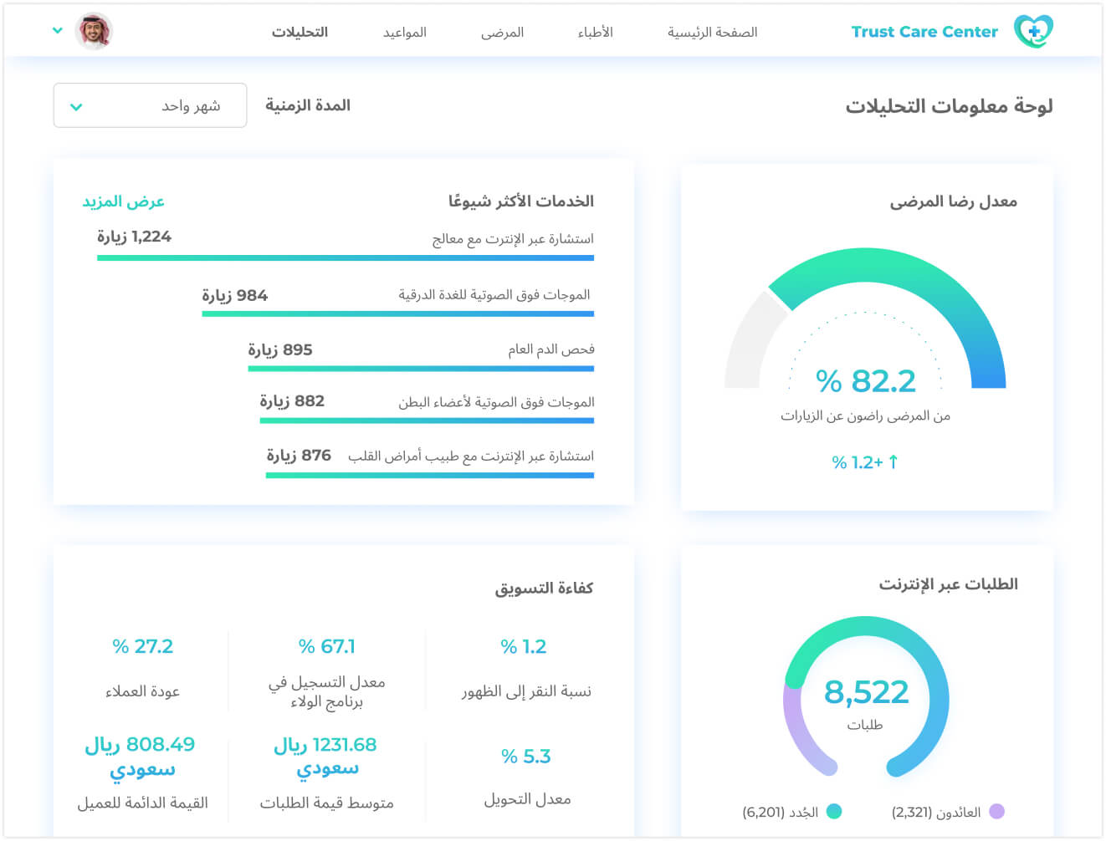Click the upward arrow trend indicator
1106x841 pixels.
click(x=893, y=461)
